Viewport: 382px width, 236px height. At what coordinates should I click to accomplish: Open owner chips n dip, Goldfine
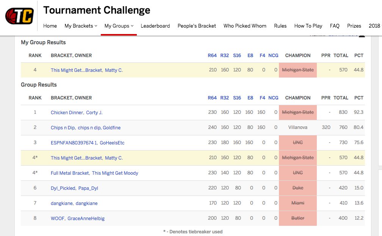pyautogui.click(x=99, y=127)
